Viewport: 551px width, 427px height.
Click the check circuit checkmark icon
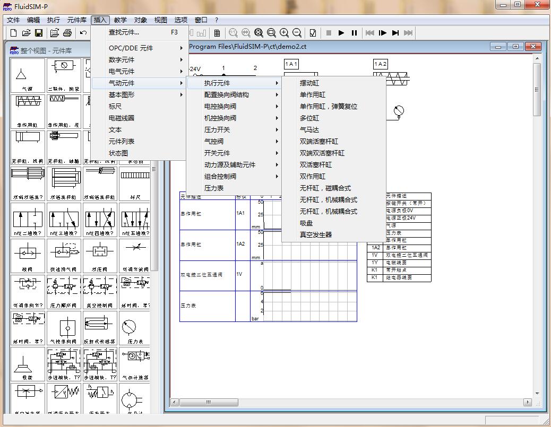313,33
